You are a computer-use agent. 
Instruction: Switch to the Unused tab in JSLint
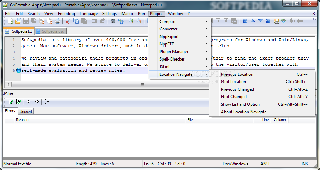tap(26, 112)
